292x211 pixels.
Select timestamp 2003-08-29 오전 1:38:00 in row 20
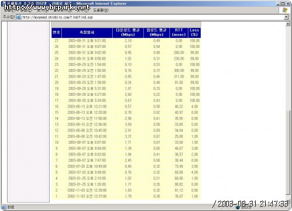point(87,82)
